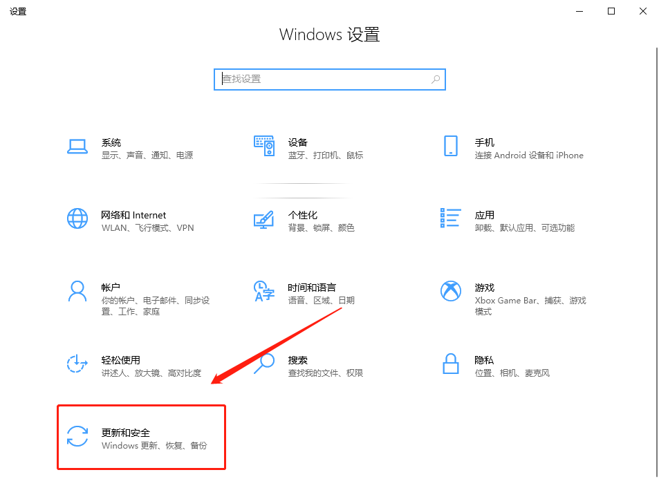Click 连接 Android 设备和 iPhone description
659x488 pixels.
[x=529, y=156]
